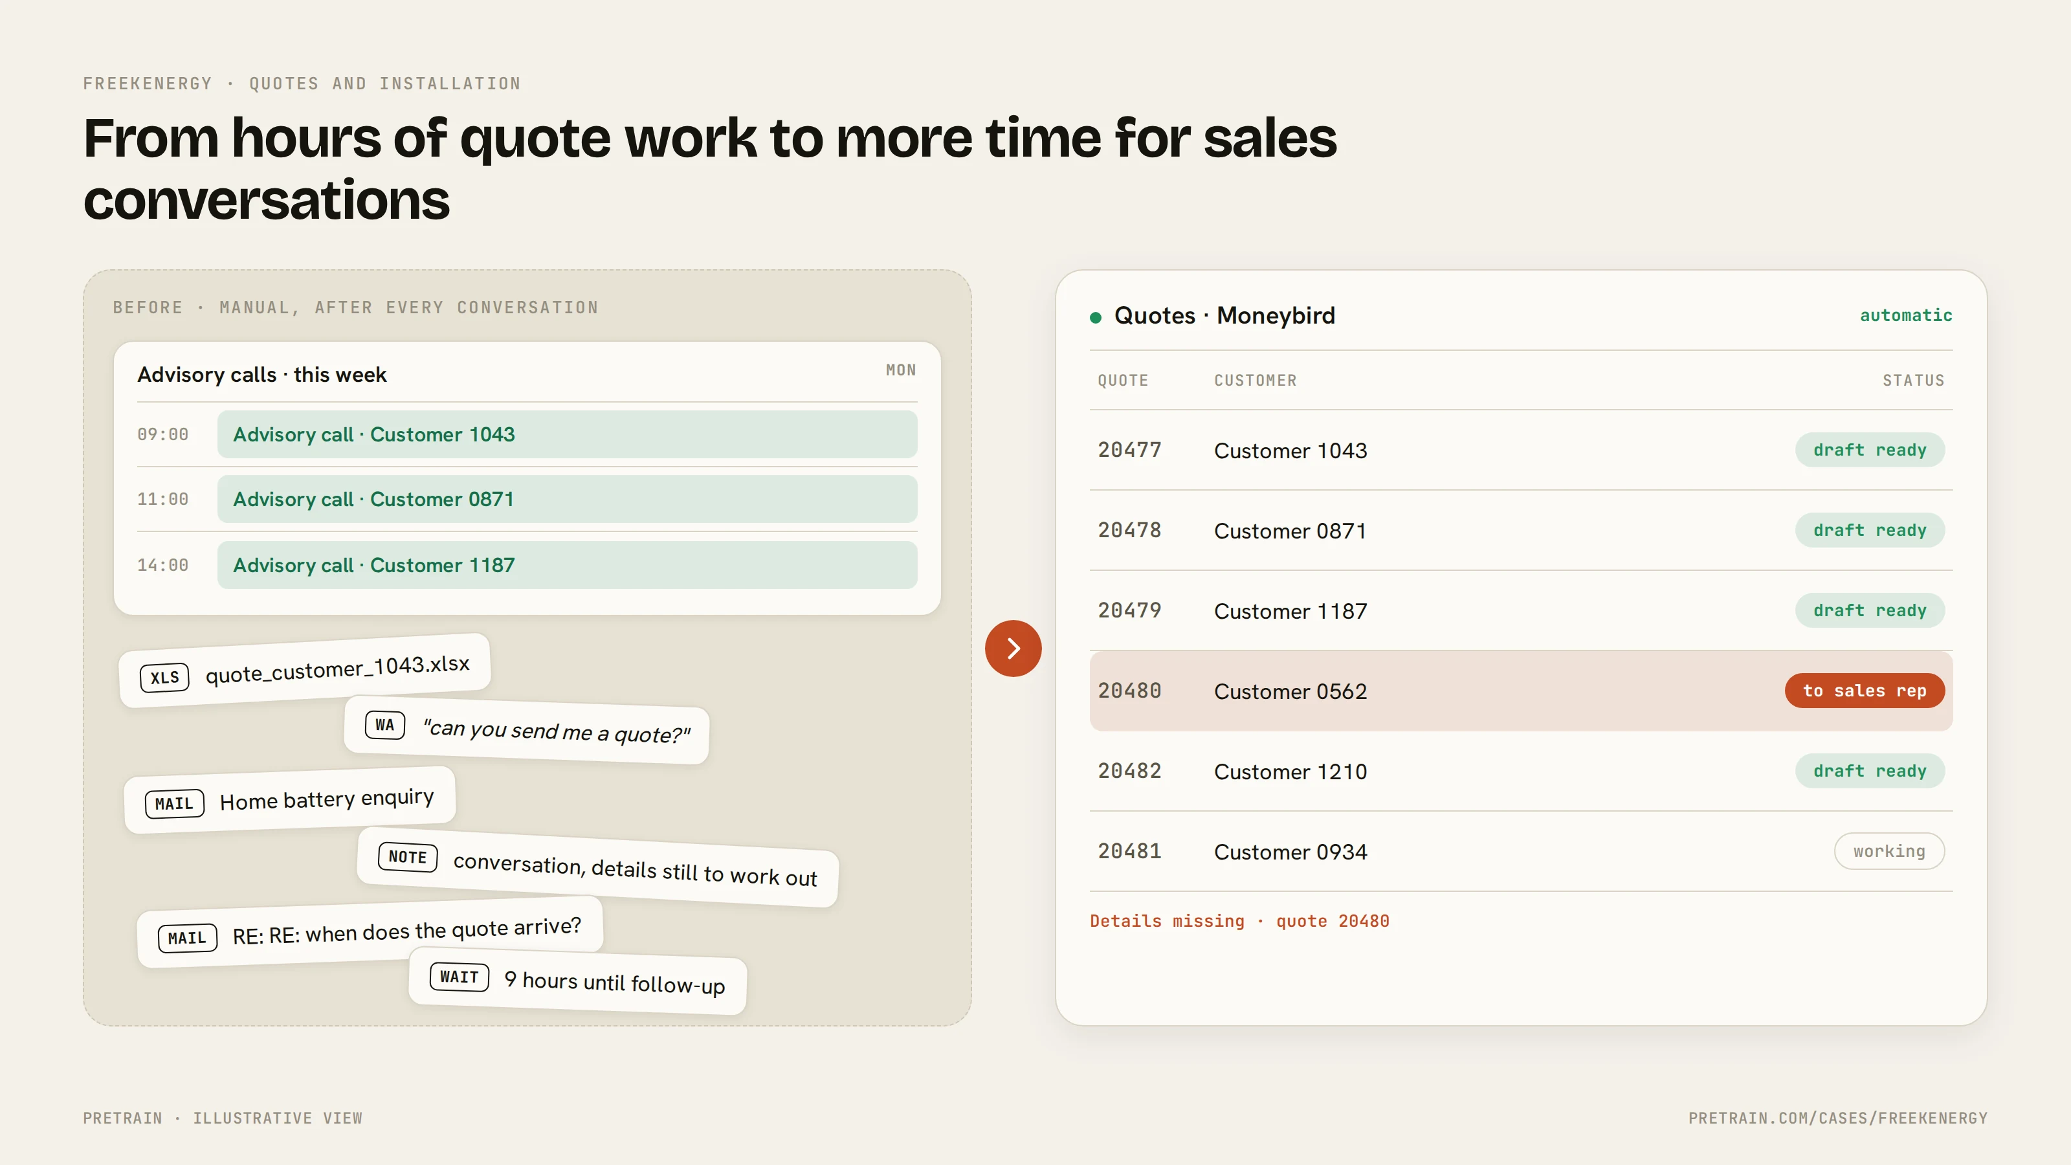Click the MAIL badge beside RE: RE: message
2071x1165 pixels.
(x=187, y=937)
